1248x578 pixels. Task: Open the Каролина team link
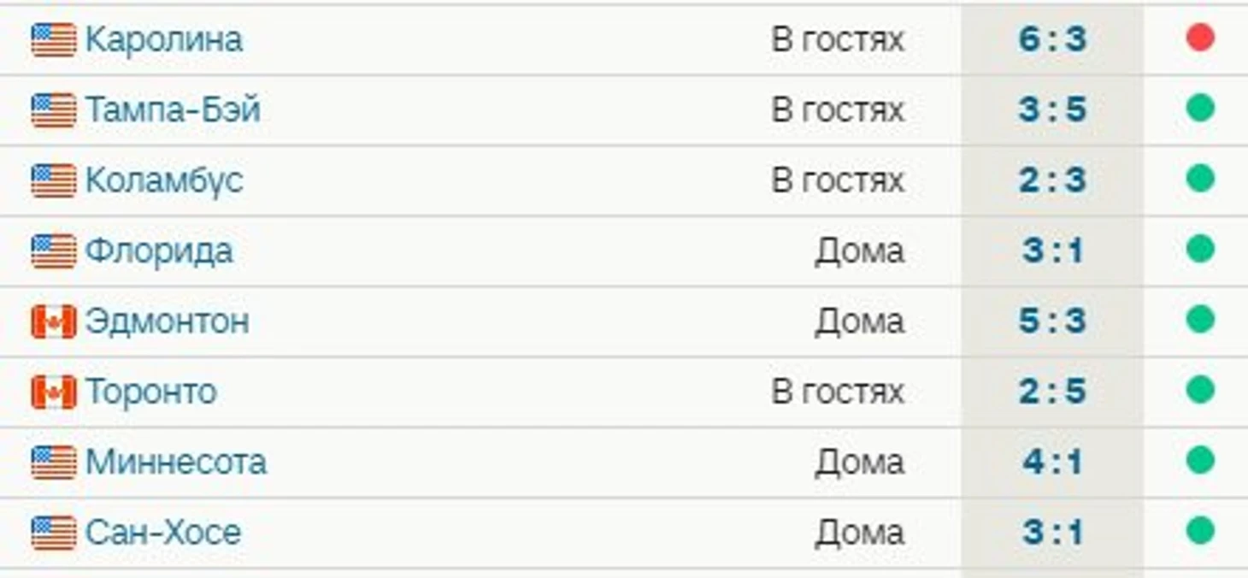[163, 40]
